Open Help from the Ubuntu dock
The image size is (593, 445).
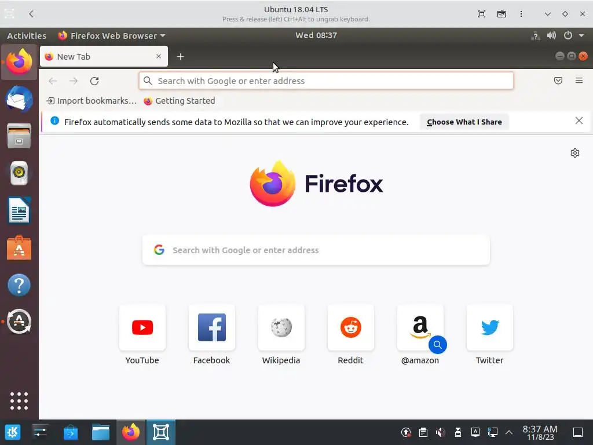click(x=19, y=285)
